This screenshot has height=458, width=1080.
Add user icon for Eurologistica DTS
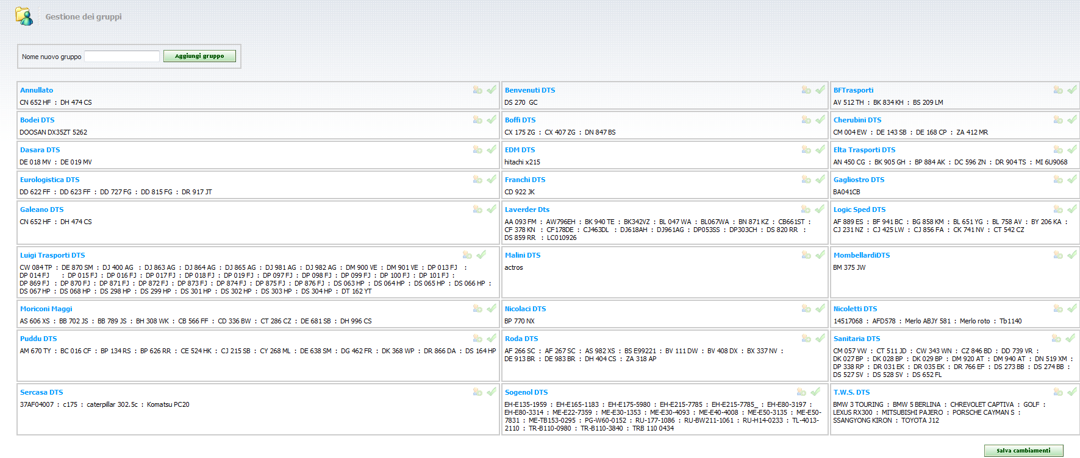click(x=477, y=179)
